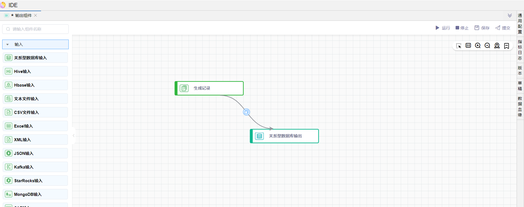Click the copy icon on the connector line
The width and height of the screenshot is (524, 207).
click(x=247, y=112)
